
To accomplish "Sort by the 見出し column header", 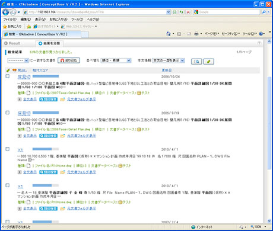I will click(x=23, y=70).
